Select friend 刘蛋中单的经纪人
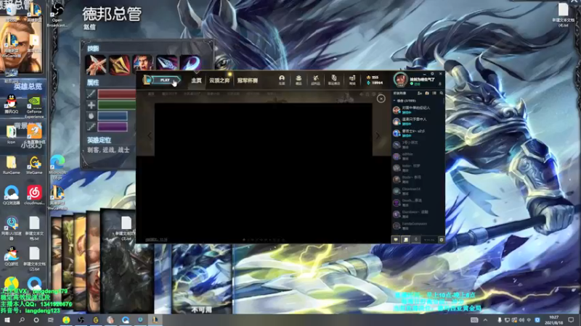This screenshot has height=326, width=581. click(x=418, y=110)
